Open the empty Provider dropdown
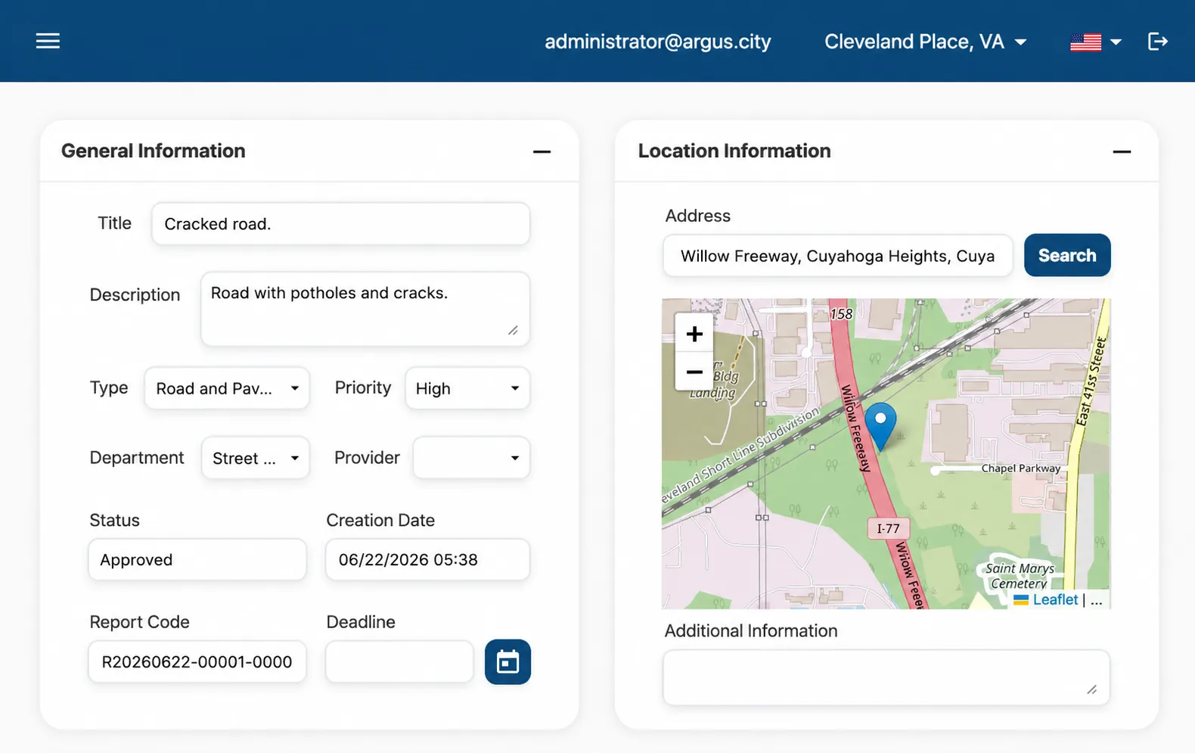 [x=471, y=458]
